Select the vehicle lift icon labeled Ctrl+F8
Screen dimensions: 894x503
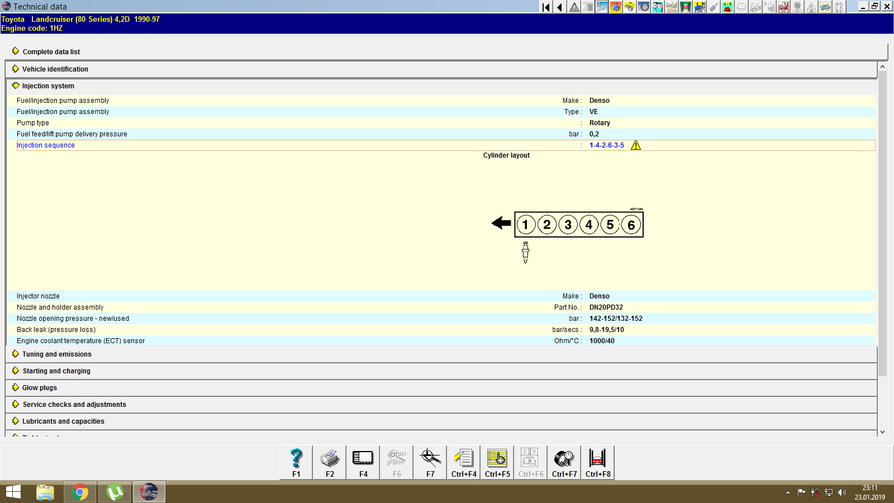597,462
